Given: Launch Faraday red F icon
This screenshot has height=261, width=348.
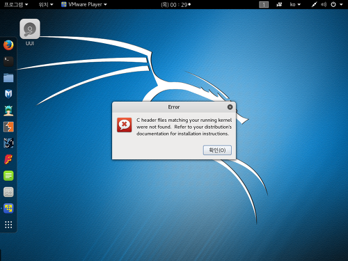Looking at the screenshot, I should (8, 159).
